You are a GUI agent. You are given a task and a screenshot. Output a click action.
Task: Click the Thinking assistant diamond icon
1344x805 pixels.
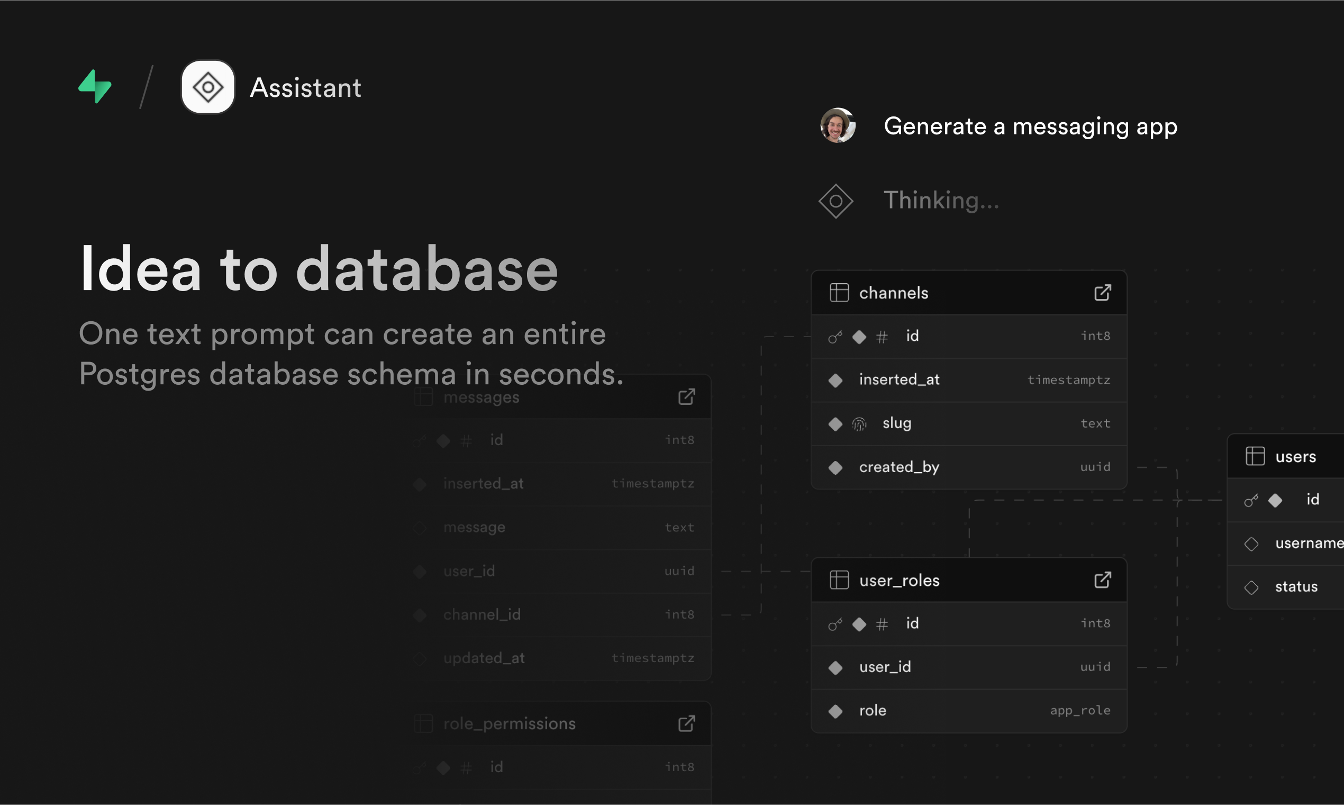coord(836,201)
